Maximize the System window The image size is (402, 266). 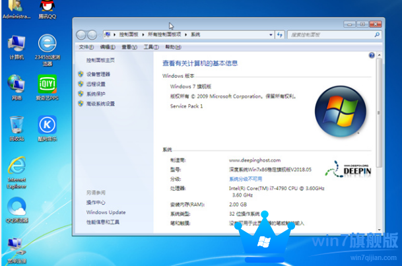(362, 24)
